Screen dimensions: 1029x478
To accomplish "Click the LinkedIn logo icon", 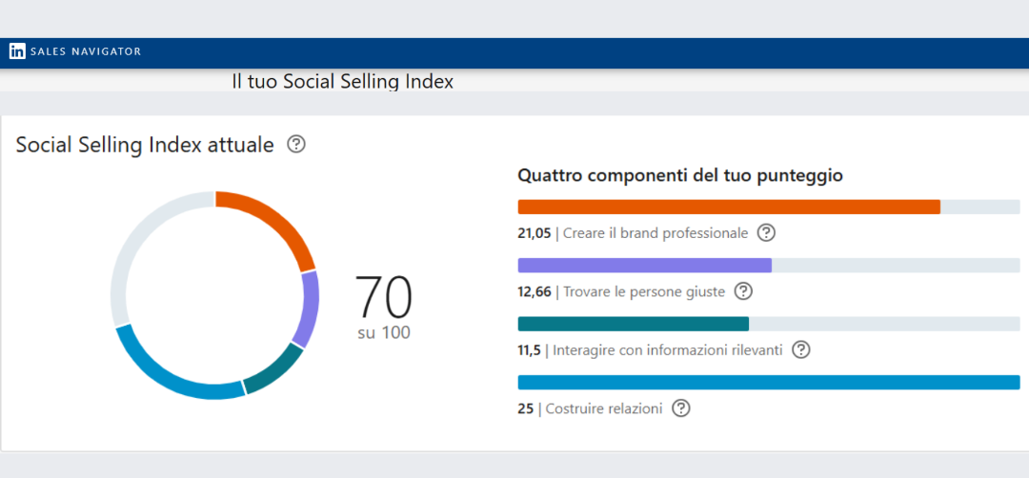I will point(17,51).
